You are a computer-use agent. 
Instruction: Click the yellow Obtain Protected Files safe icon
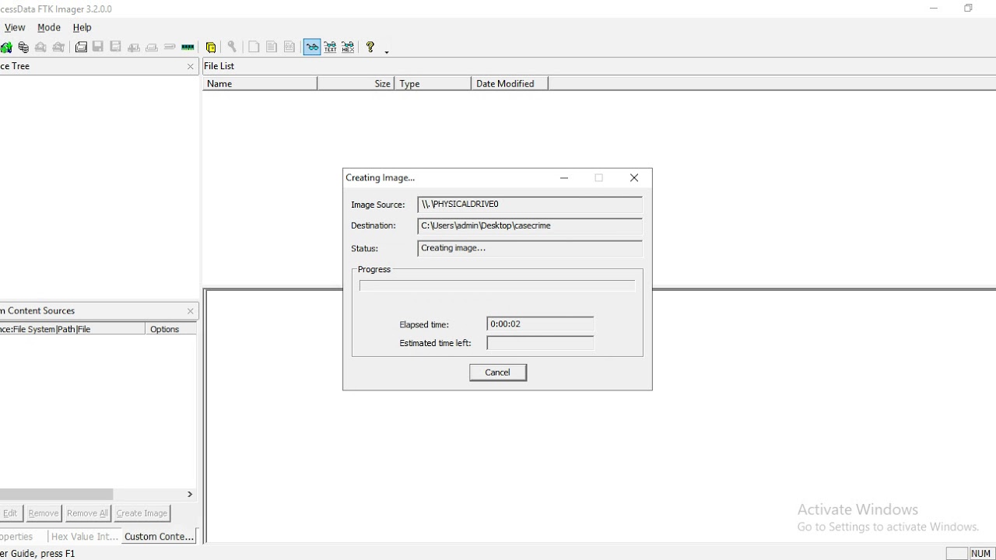(211, 47)
